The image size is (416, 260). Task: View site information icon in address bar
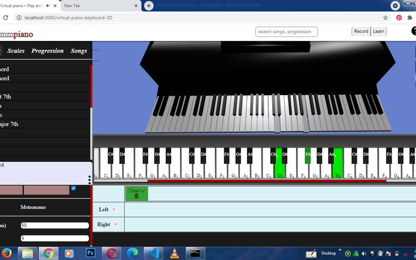19,18
